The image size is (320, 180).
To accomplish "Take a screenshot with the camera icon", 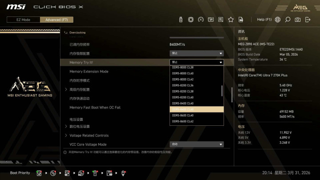I will click(x=297, y=20).
